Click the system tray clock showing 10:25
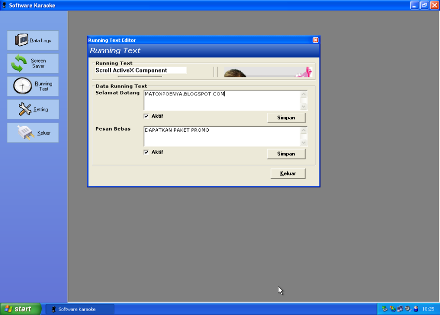 point(428,309)
